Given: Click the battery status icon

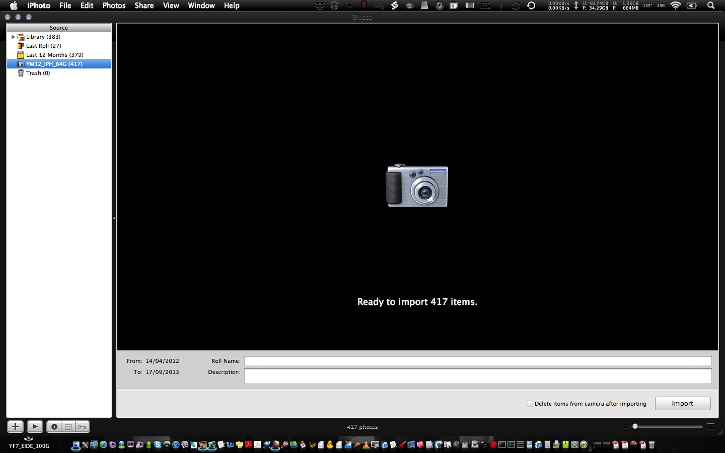Looking at the screenshot, I should tap(692, 6).
